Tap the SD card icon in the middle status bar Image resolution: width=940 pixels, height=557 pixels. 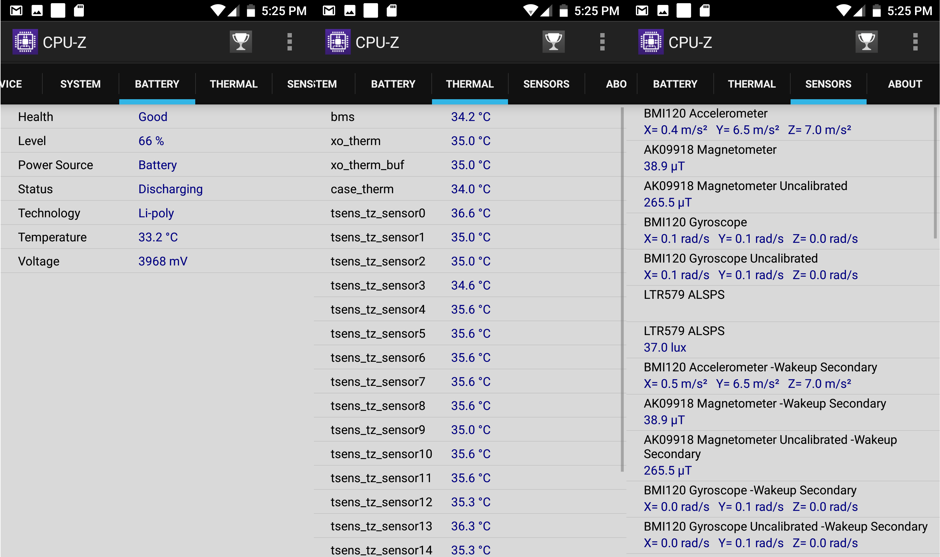click(x=391, y=10)
